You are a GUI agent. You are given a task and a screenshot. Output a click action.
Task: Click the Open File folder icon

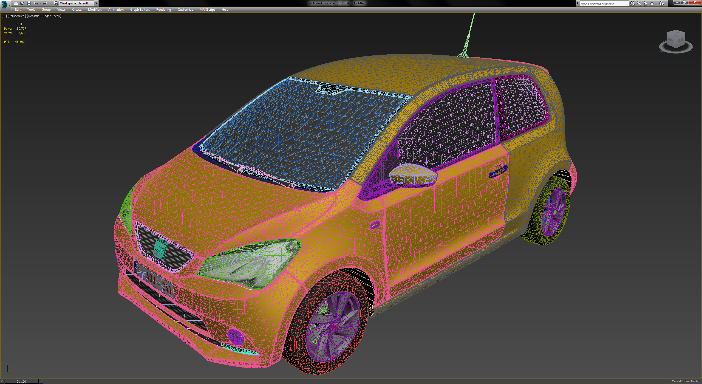(x=22, y=3)
